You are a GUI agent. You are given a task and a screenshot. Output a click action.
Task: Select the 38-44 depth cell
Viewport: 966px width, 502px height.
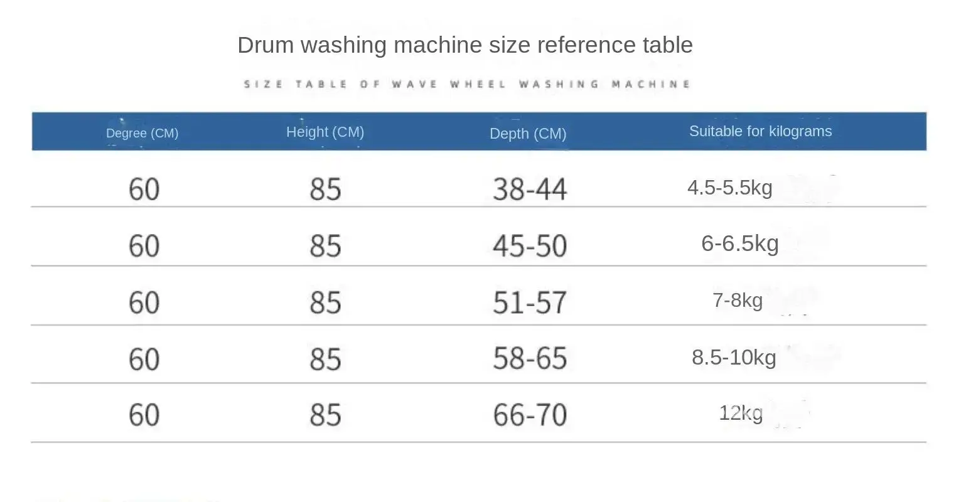[x=530, y=189]
